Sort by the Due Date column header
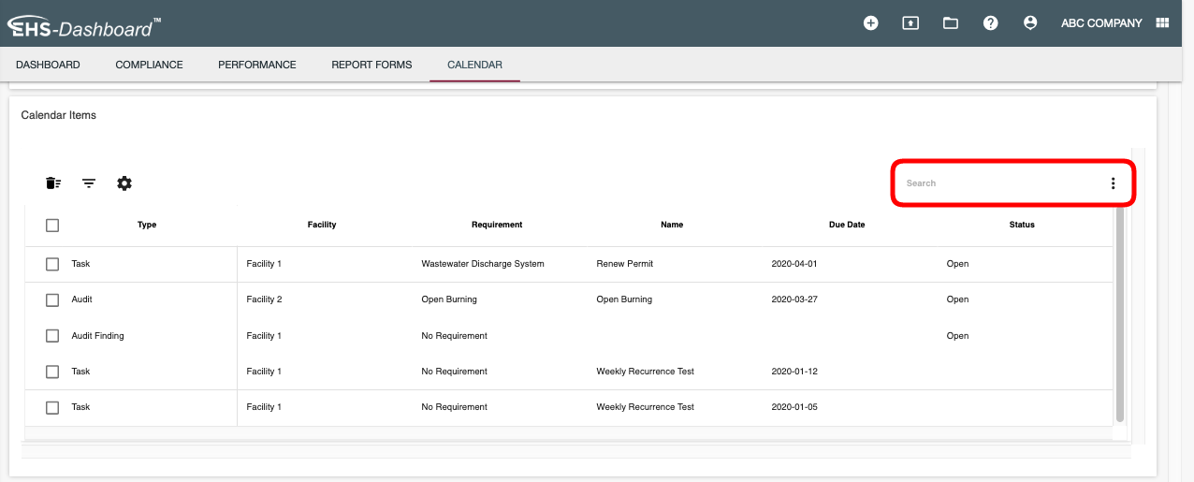This screenshot has width=1194, height=482. pos(846,225)
